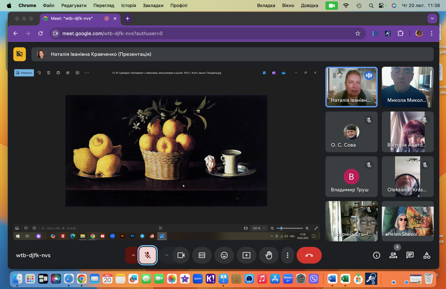Open the Історія menu
This screenshot has height=289, width=446.
[129, 6]
